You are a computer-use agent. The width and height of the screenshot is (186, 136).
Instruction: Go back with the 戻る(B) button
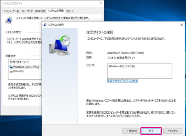pyautogui.click(x=130, y=131)
